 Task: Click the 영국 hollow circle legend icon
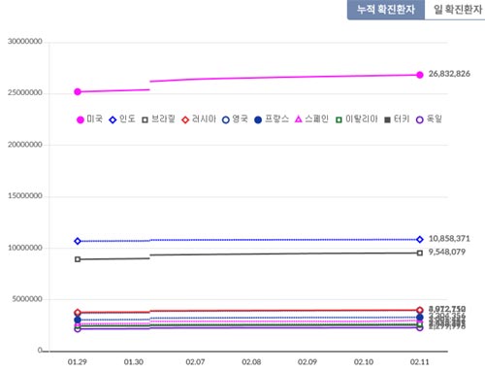(x=226, y=120)
